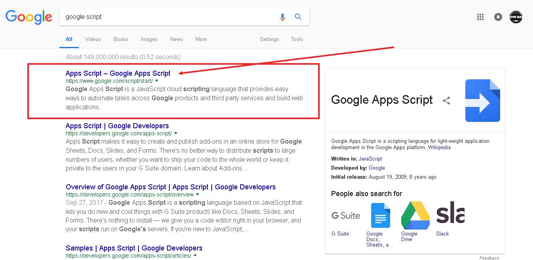533x260 pixels.
Task: Open search Tools
Action: 297,39
